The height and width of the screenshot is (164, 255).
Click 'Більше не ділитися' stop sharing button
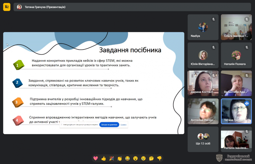click(x=109, y=125)
